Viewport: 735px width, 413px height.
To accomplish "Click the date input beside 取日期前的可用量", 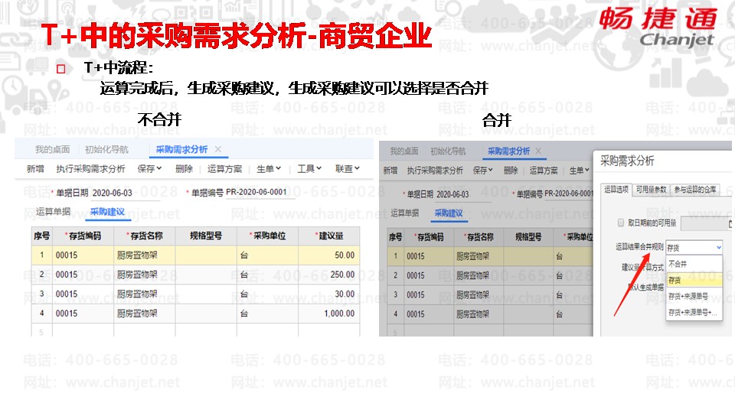I will point(706,224).
